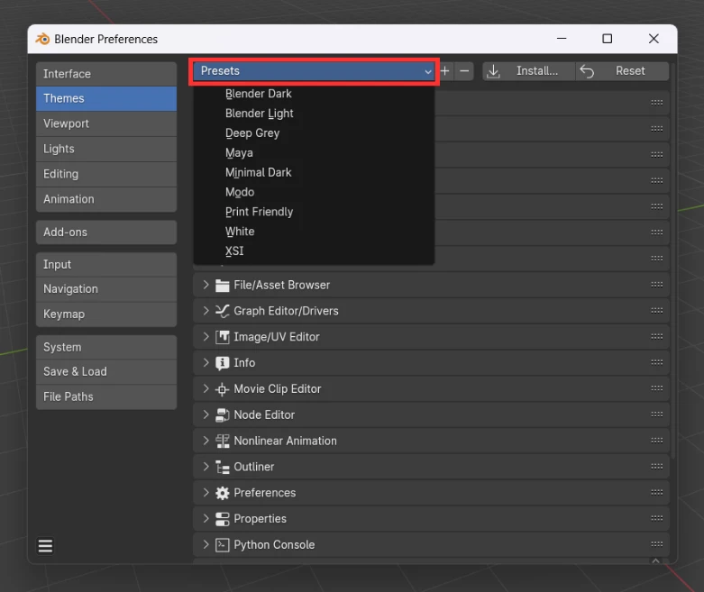Screen dimensions: 704x592
Task: Expand the Node Editor panel
Action: (x=206, y=414)
